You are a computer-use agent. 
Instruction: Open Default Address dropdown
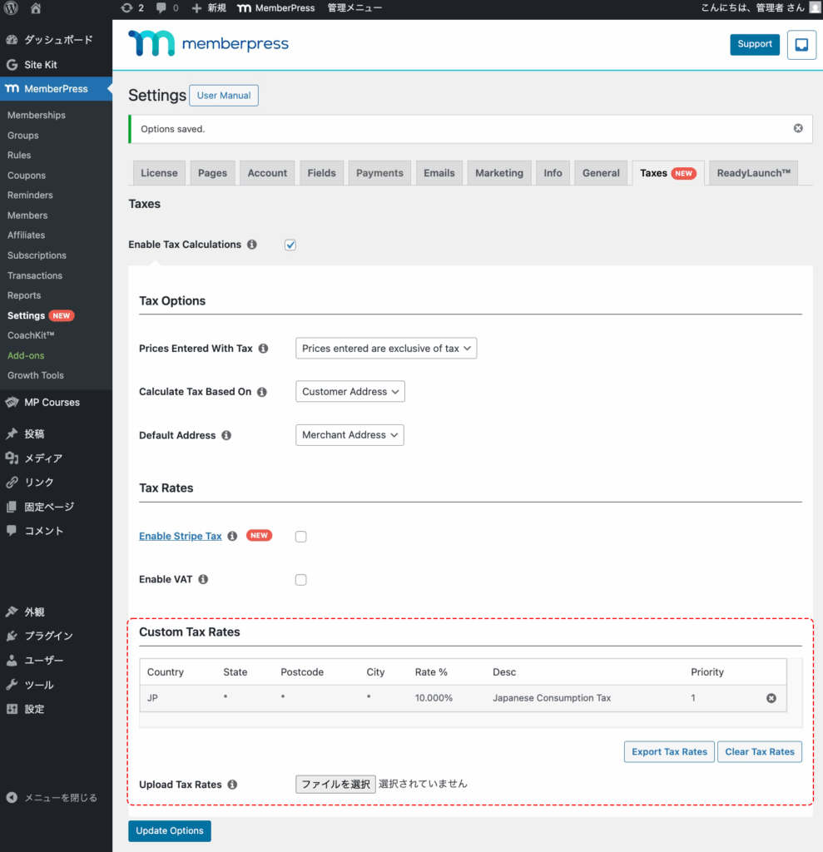coord(350,434)
